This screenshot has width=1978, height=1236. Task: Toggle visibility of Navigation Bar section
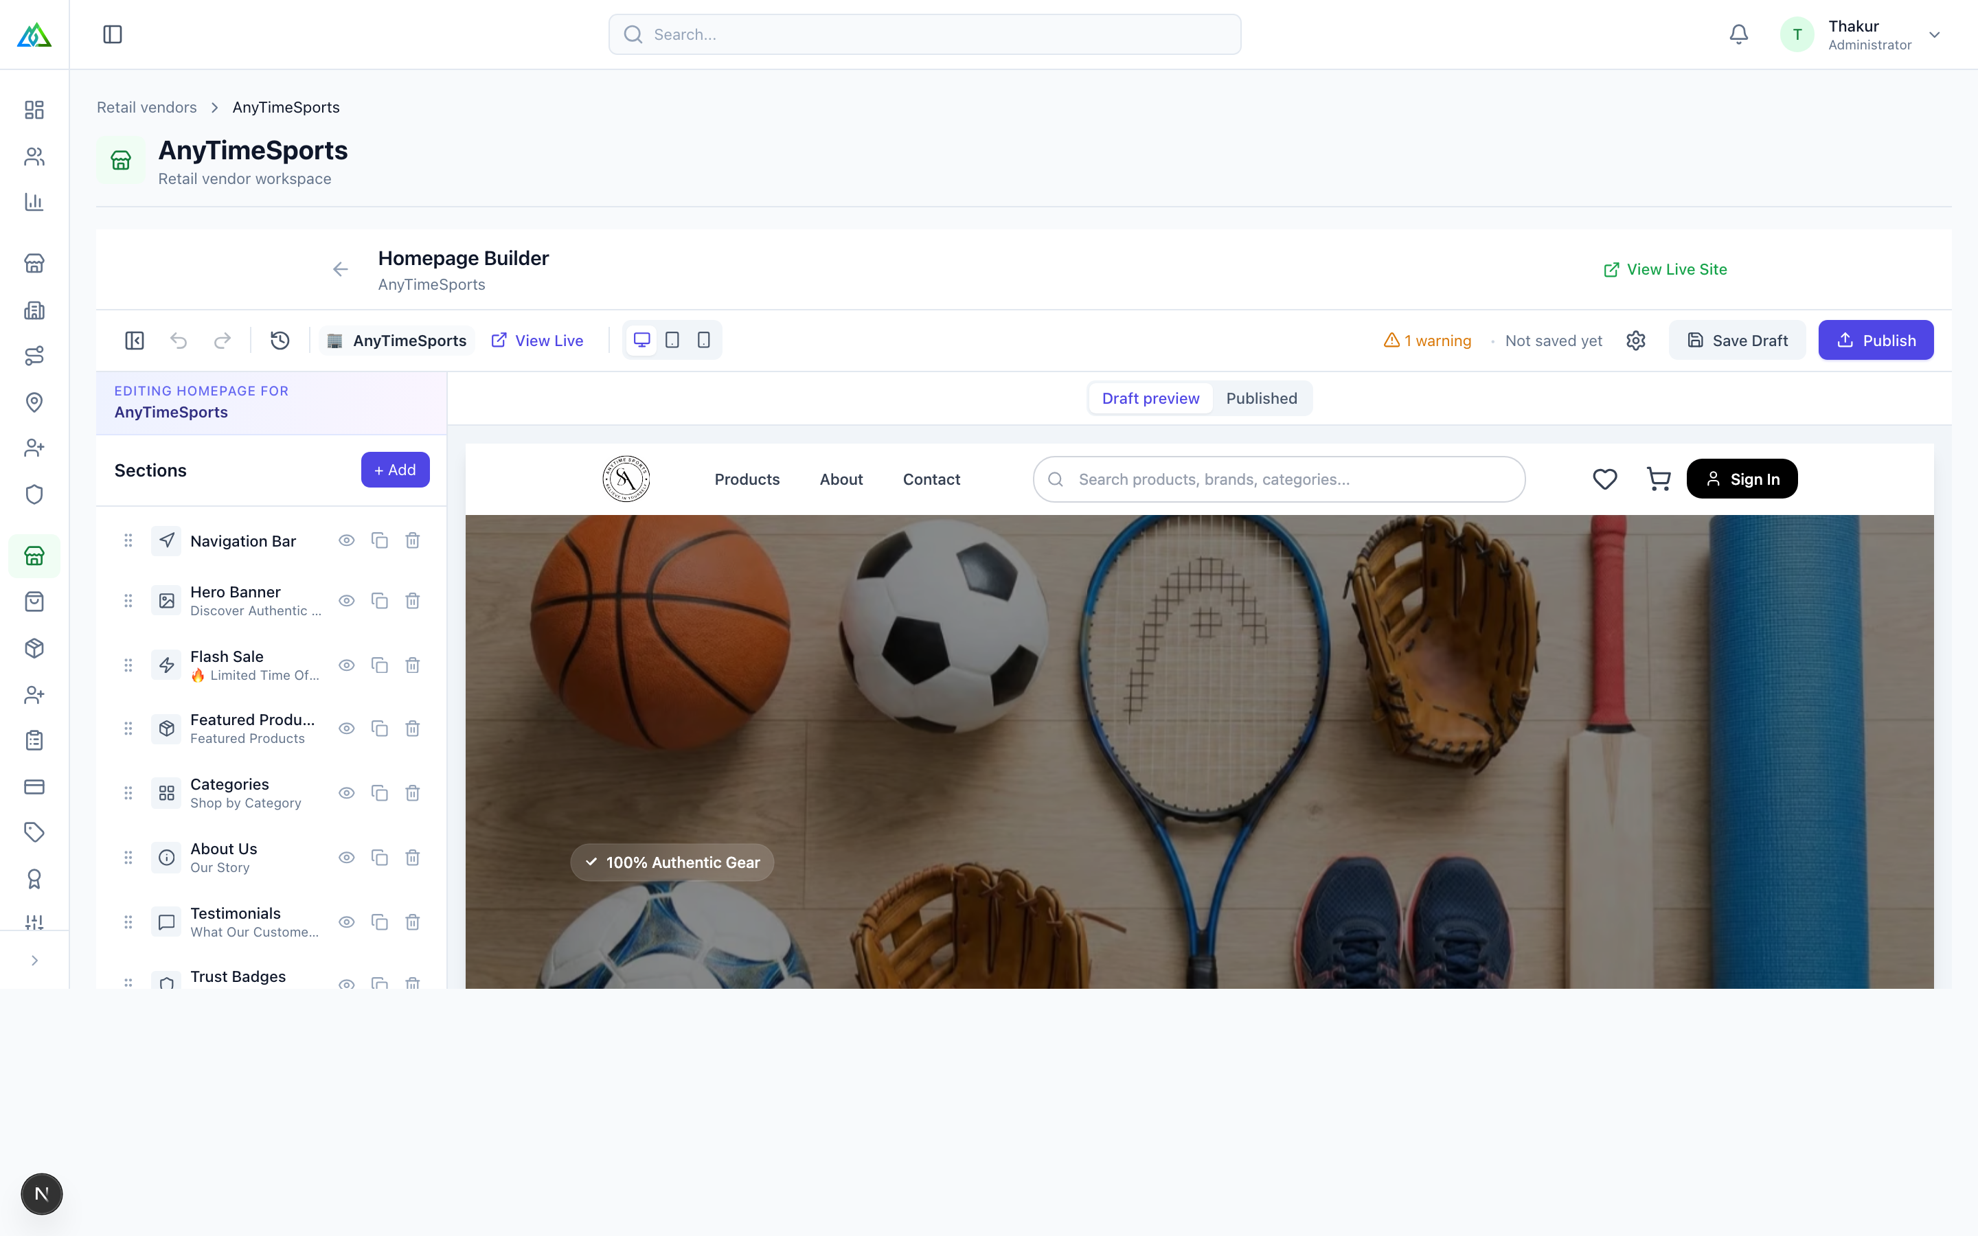click(347, 540)
